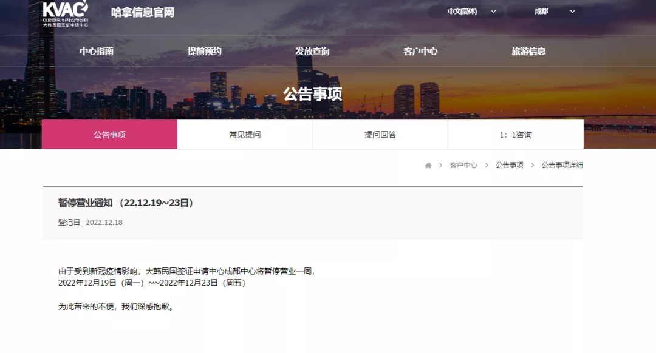Click 客户中心 in the breadcrumb trail
The height and width of the screenshot is (353, 656).
[x=463, y=164]
